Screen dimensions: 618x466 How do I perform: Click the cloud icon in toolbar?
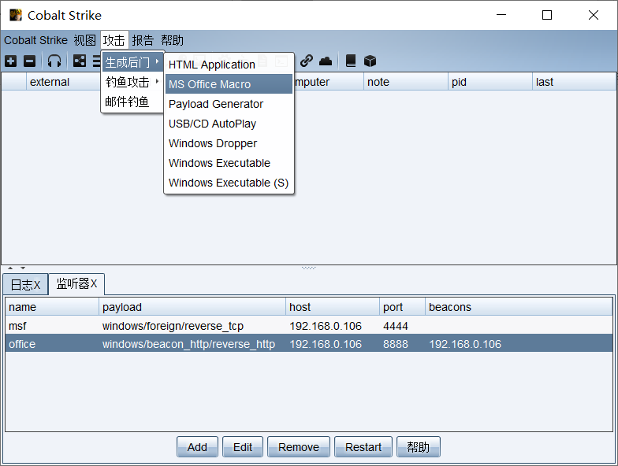point(326,61)
